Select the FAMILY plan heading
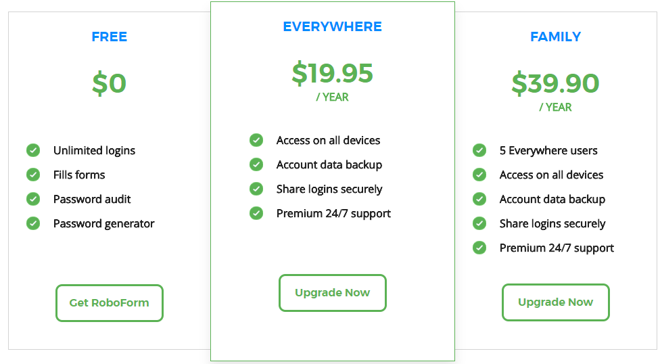Screen dimensions: 660x364 click(556, 37)
